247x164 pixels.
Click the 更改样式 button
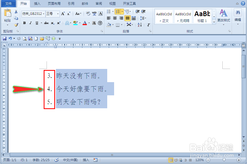(x=224, y=16)
